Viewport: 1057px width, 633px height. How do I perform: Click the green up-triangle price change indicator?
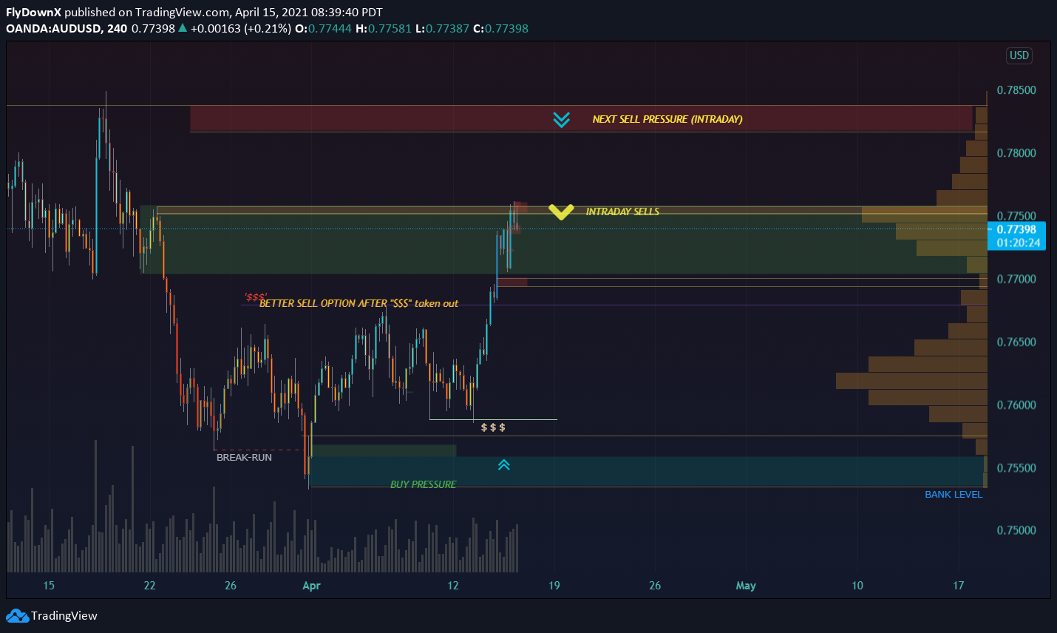[183, 28]
